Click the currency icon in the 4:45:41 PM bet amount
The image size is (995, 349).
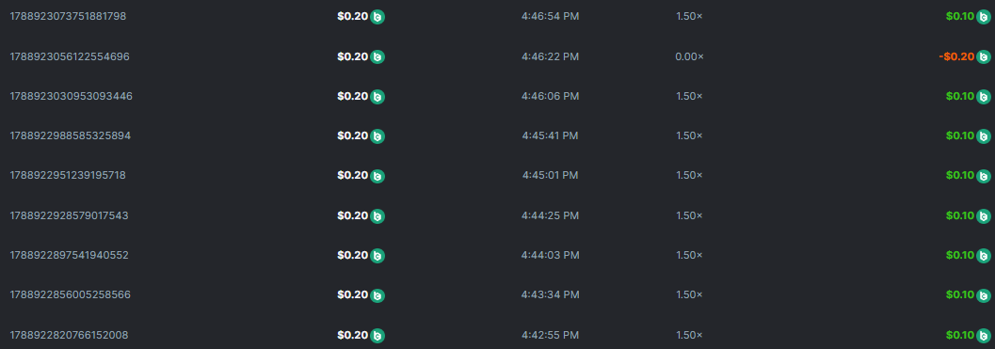[377, 136]
